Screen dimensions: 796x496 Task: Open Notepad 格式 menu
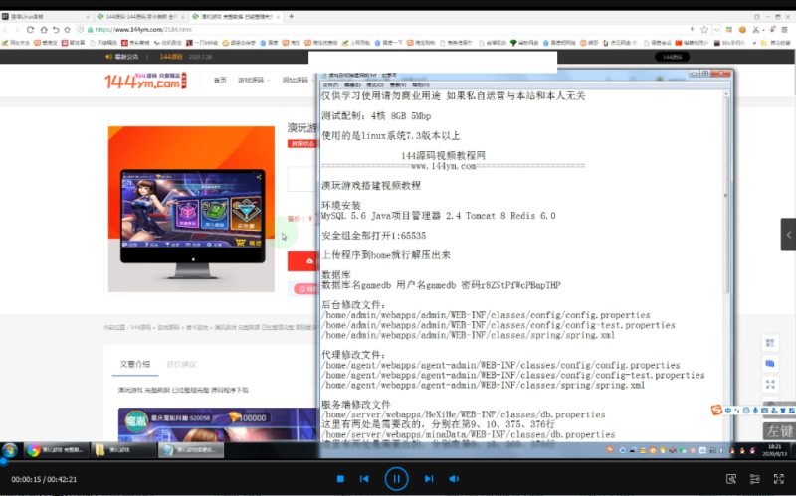[x=375, y=84]
